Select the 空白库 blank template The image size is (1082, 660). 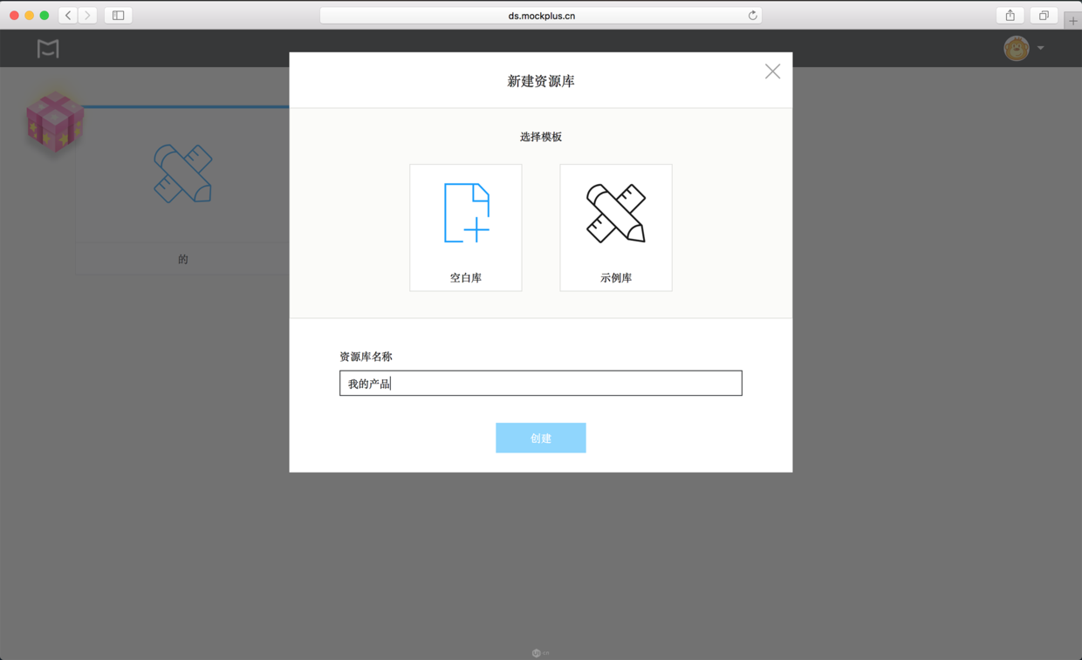(x=465, y=227)
